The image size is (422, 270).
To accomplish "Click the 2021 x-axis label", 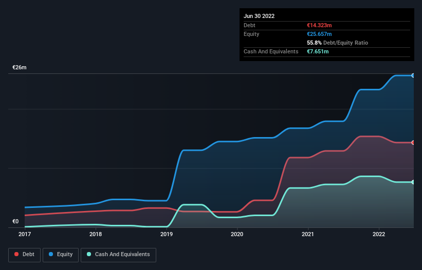I will [x=307, y=234].
